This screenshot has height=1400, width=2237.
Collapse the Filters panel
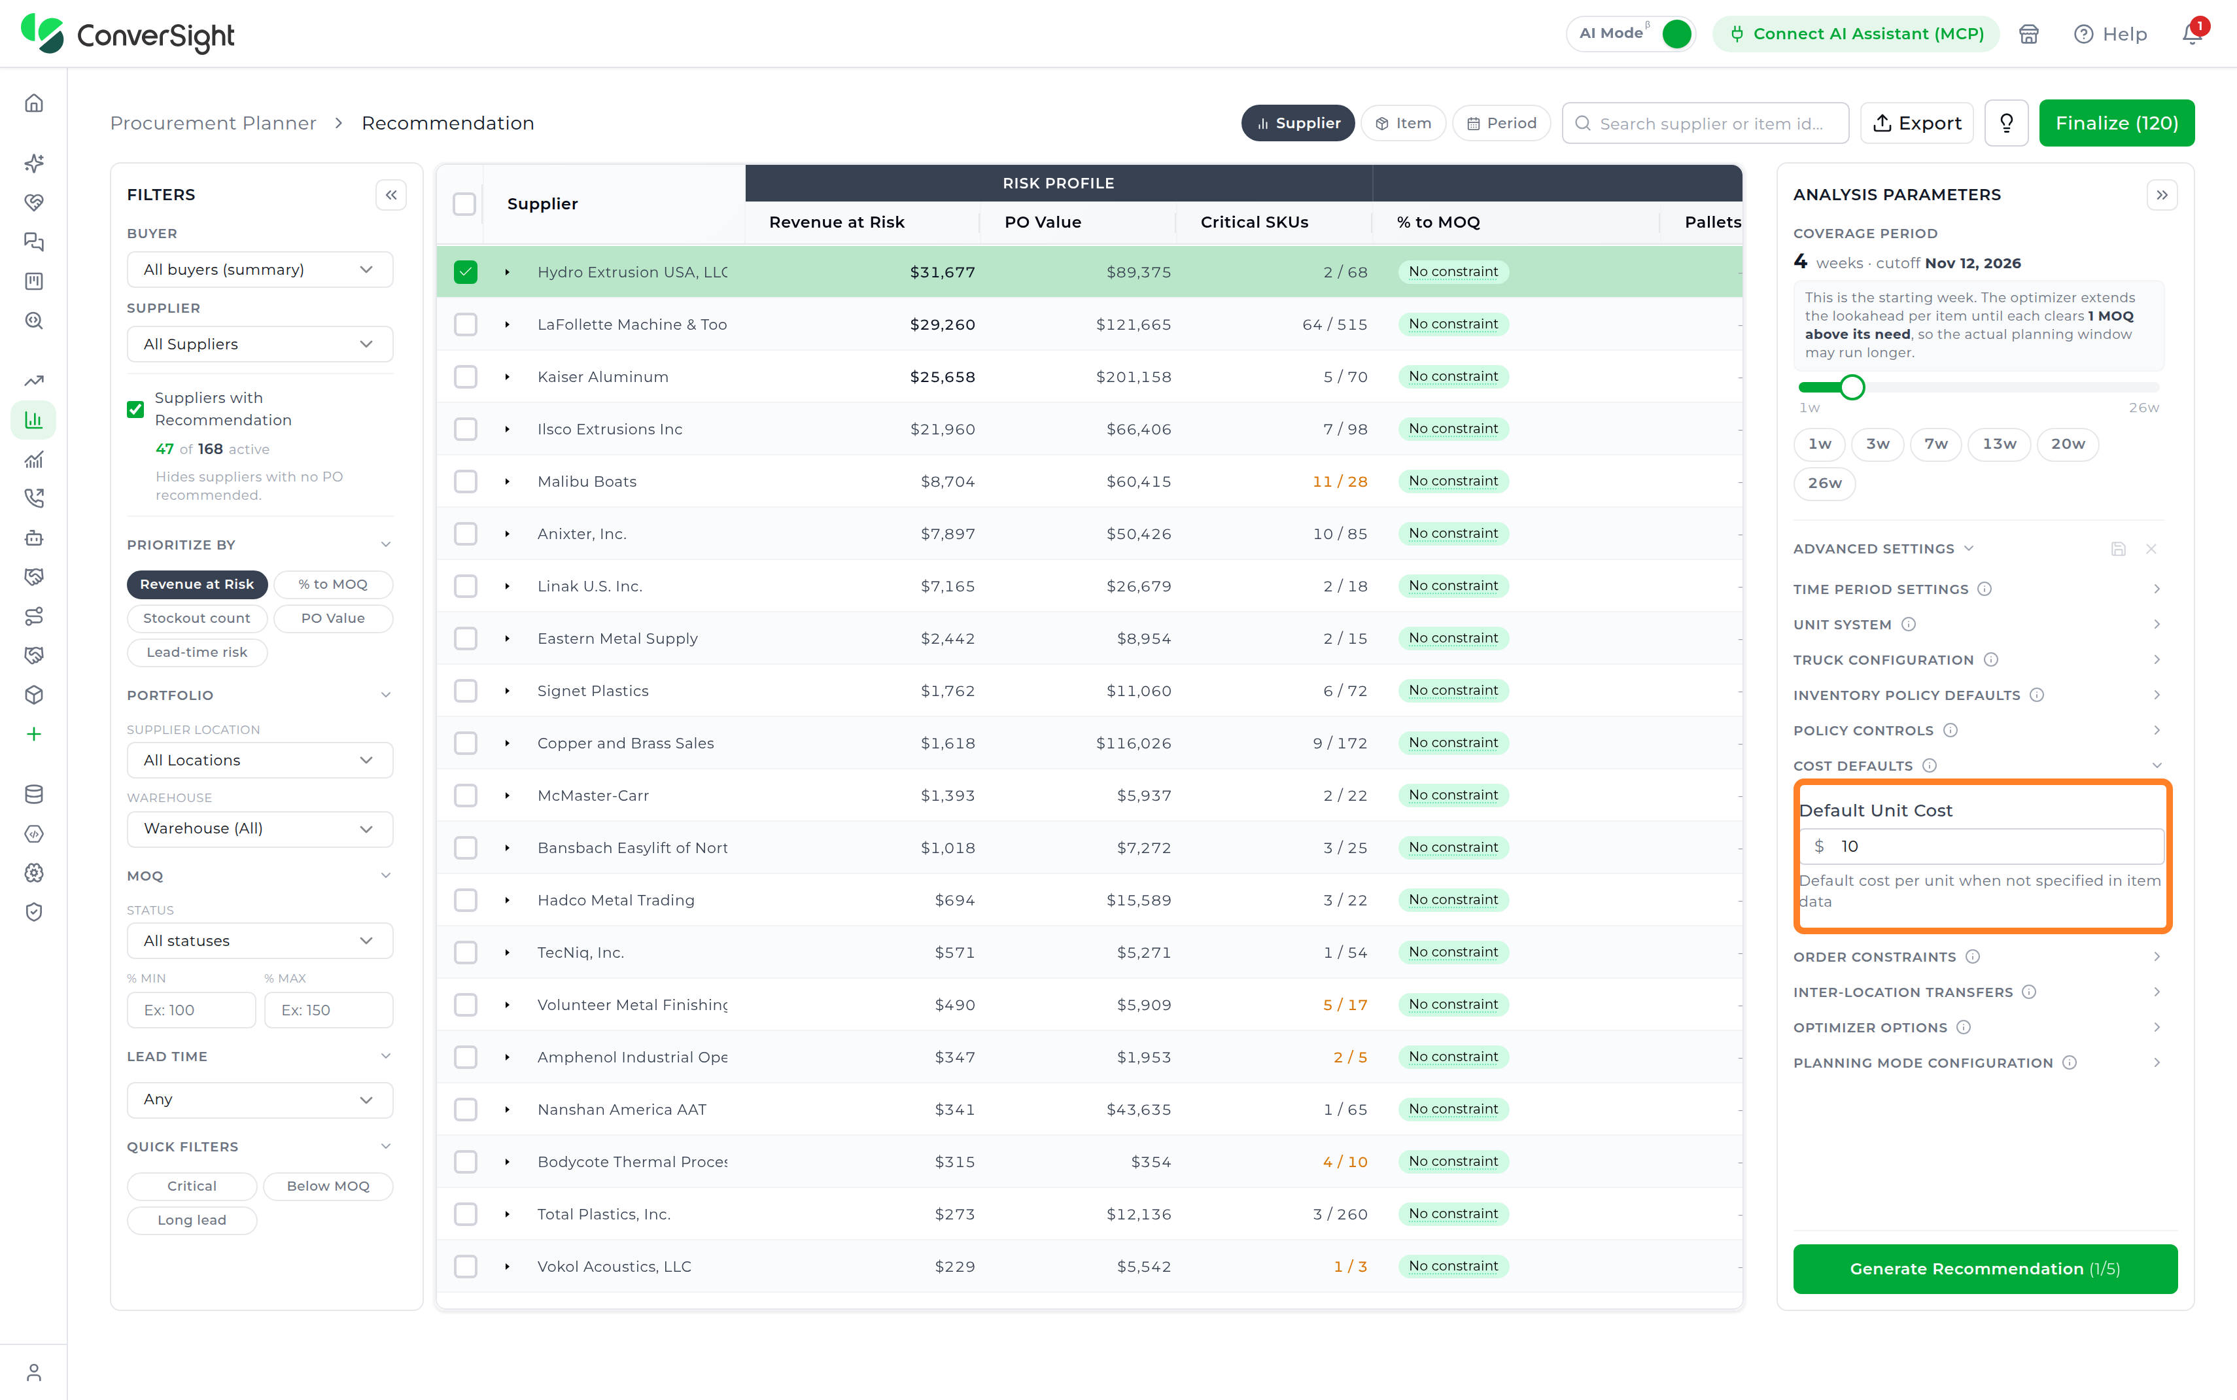coord(392,194)
